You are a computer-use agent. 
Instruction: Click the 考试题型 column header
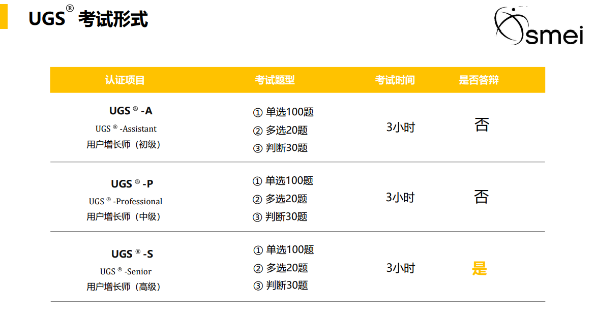275,80
